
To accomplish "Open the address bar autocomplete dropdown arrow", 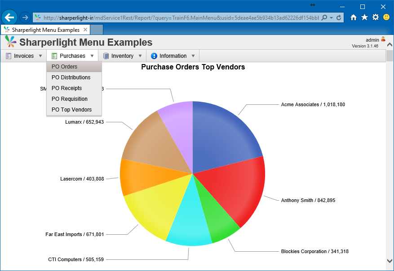I will coord(332,18).
